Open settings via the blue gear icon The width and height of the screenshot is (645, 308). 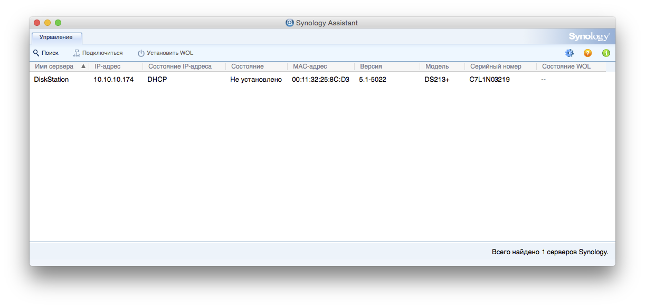pyautogui.click(x=569, y=53)
